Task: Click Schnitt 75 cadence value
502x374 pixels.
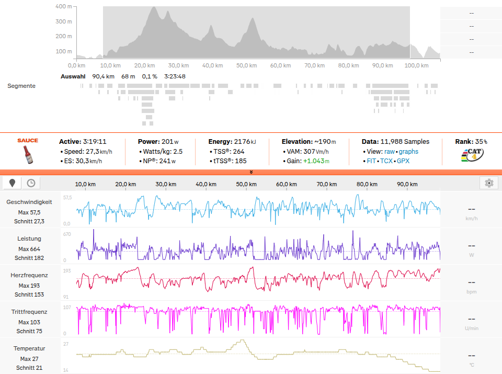Action: pyautogui.click(x=29, y=332)
